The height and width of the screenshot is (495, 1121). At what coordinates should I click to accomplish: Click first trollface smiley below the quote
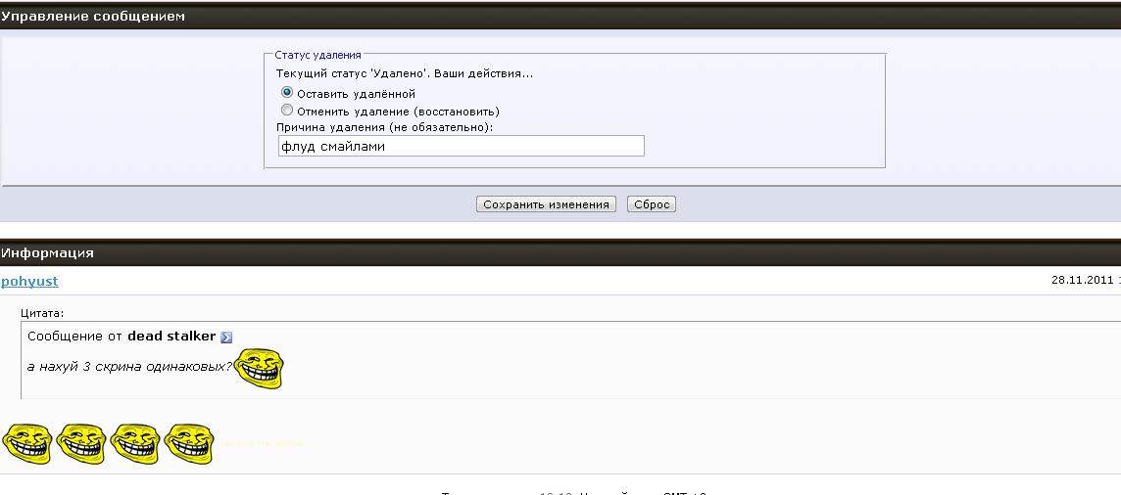[27, 444]
